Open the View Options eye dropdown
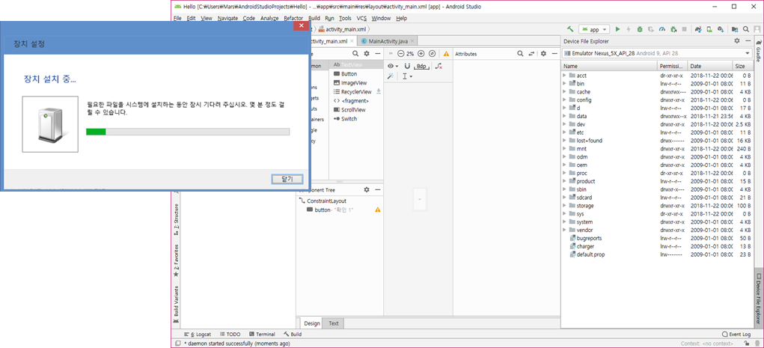This screenshot has width=764, height=348. [x=393, y=66]
